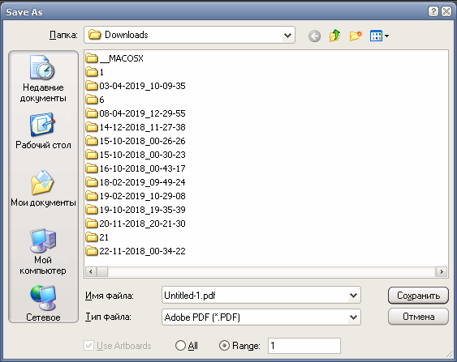Expand the Имя файла dropdown arrow
This screenshot has height=362, width=457.
(354, 296)
